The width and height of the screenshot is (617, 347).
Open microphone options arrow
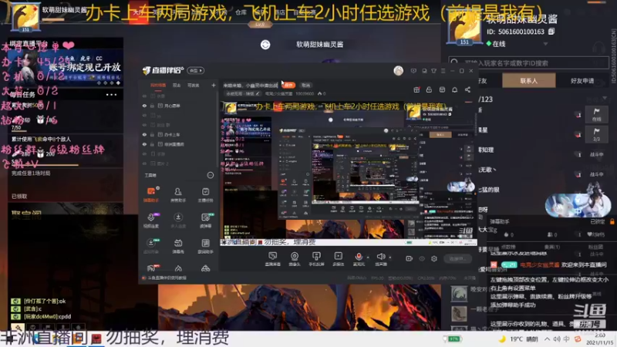368,258
